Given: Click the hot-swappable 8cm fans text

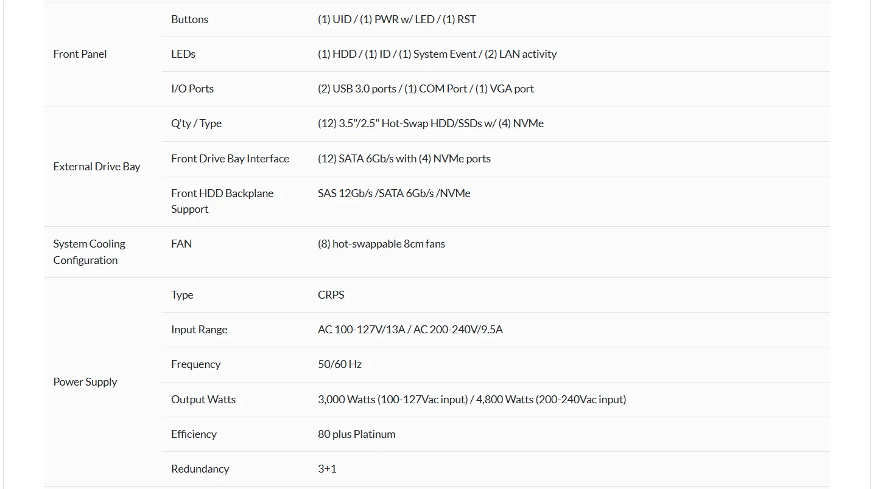Looking at the screenshot, I should coord(381,244).
